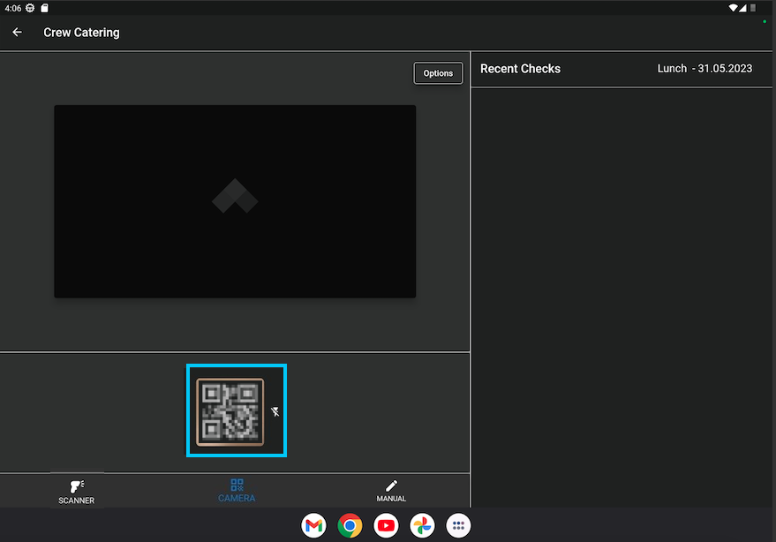The height and width of the screenshot is (542, 776).
Task: Click the settings gear status icon
Action: coord(30,8)
